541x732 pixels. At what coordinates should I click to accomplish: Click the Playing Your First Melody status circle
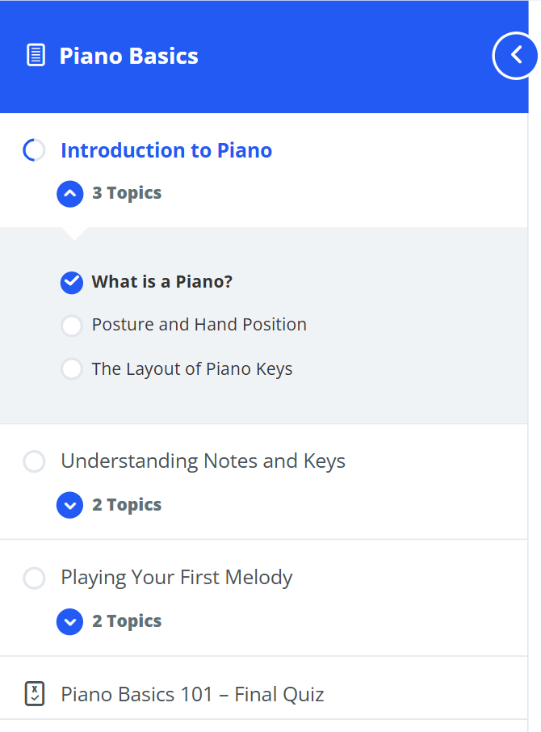tap(35, 578)
